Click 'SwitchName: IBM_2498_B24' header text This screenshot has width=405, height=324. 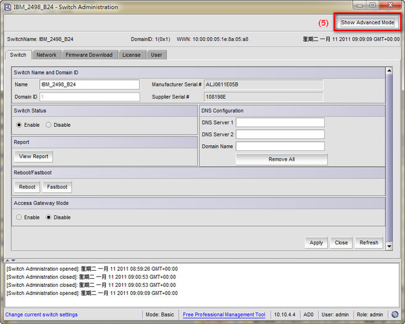tap(40, 39)
